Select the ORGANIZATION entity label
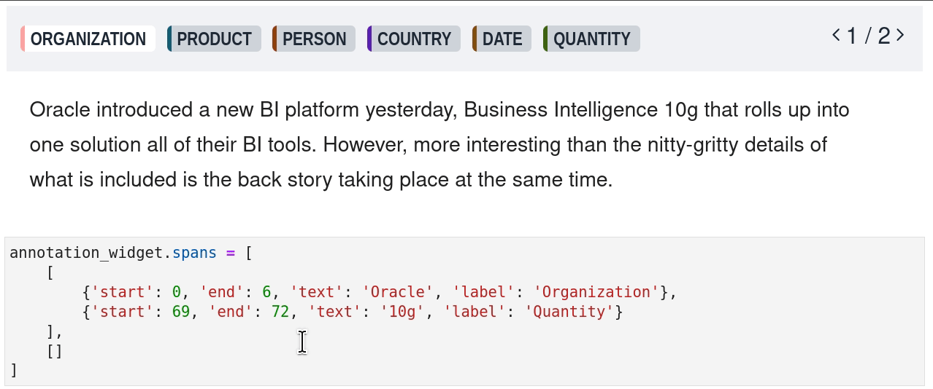This screenshot has width=933, height=389. [88, 39]
